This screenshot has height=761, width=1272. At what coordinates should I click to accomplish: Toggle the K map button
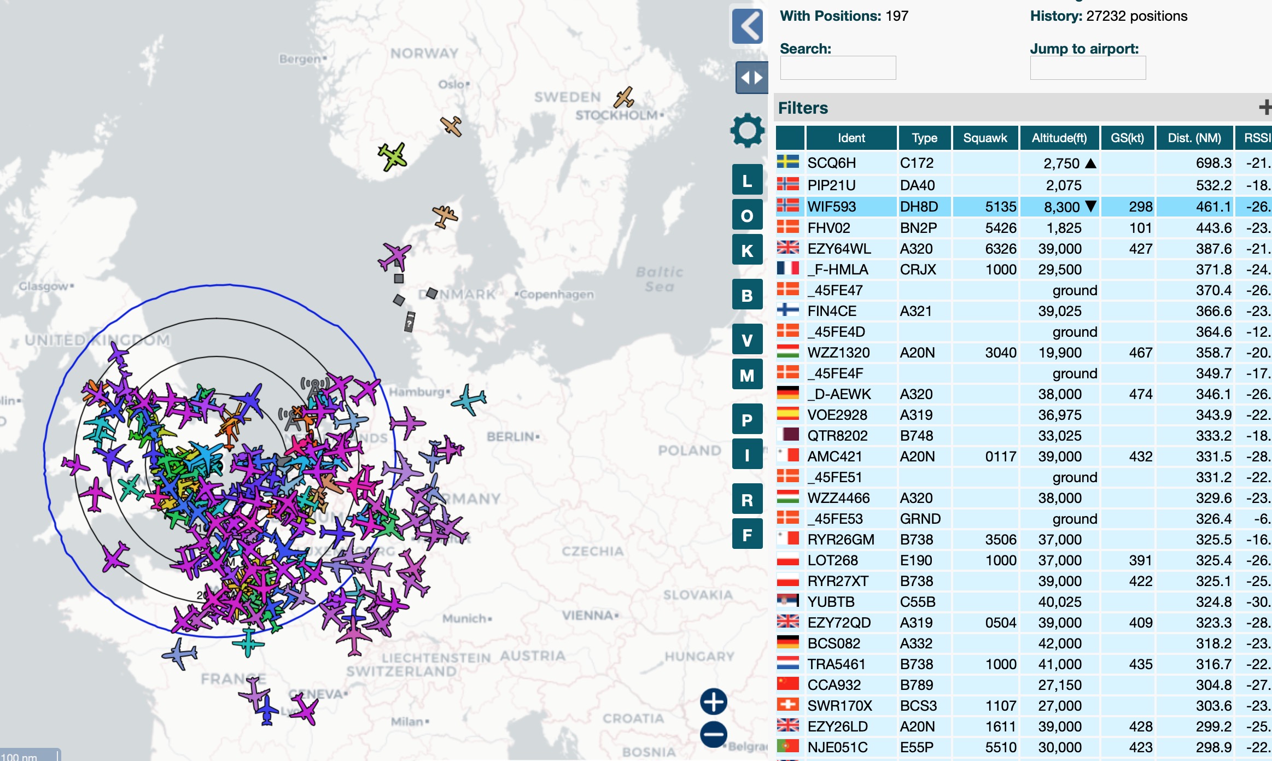[x=747, y=250]
